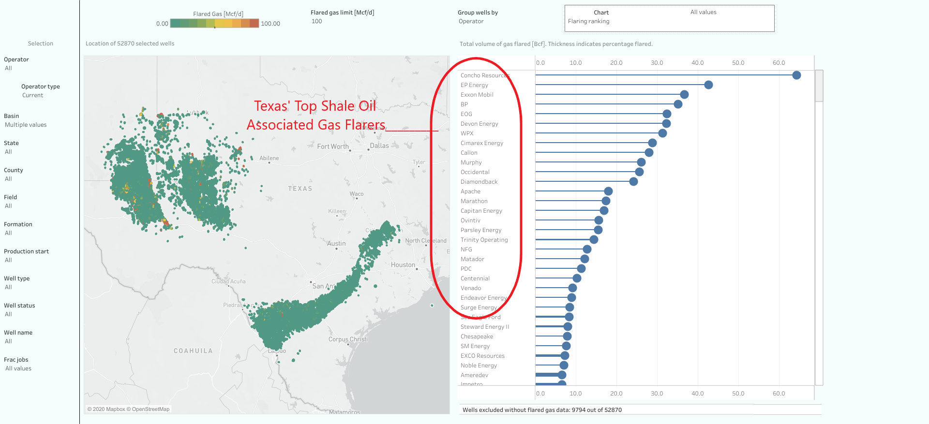Open the State filter dropdown

tap(9, 152)
